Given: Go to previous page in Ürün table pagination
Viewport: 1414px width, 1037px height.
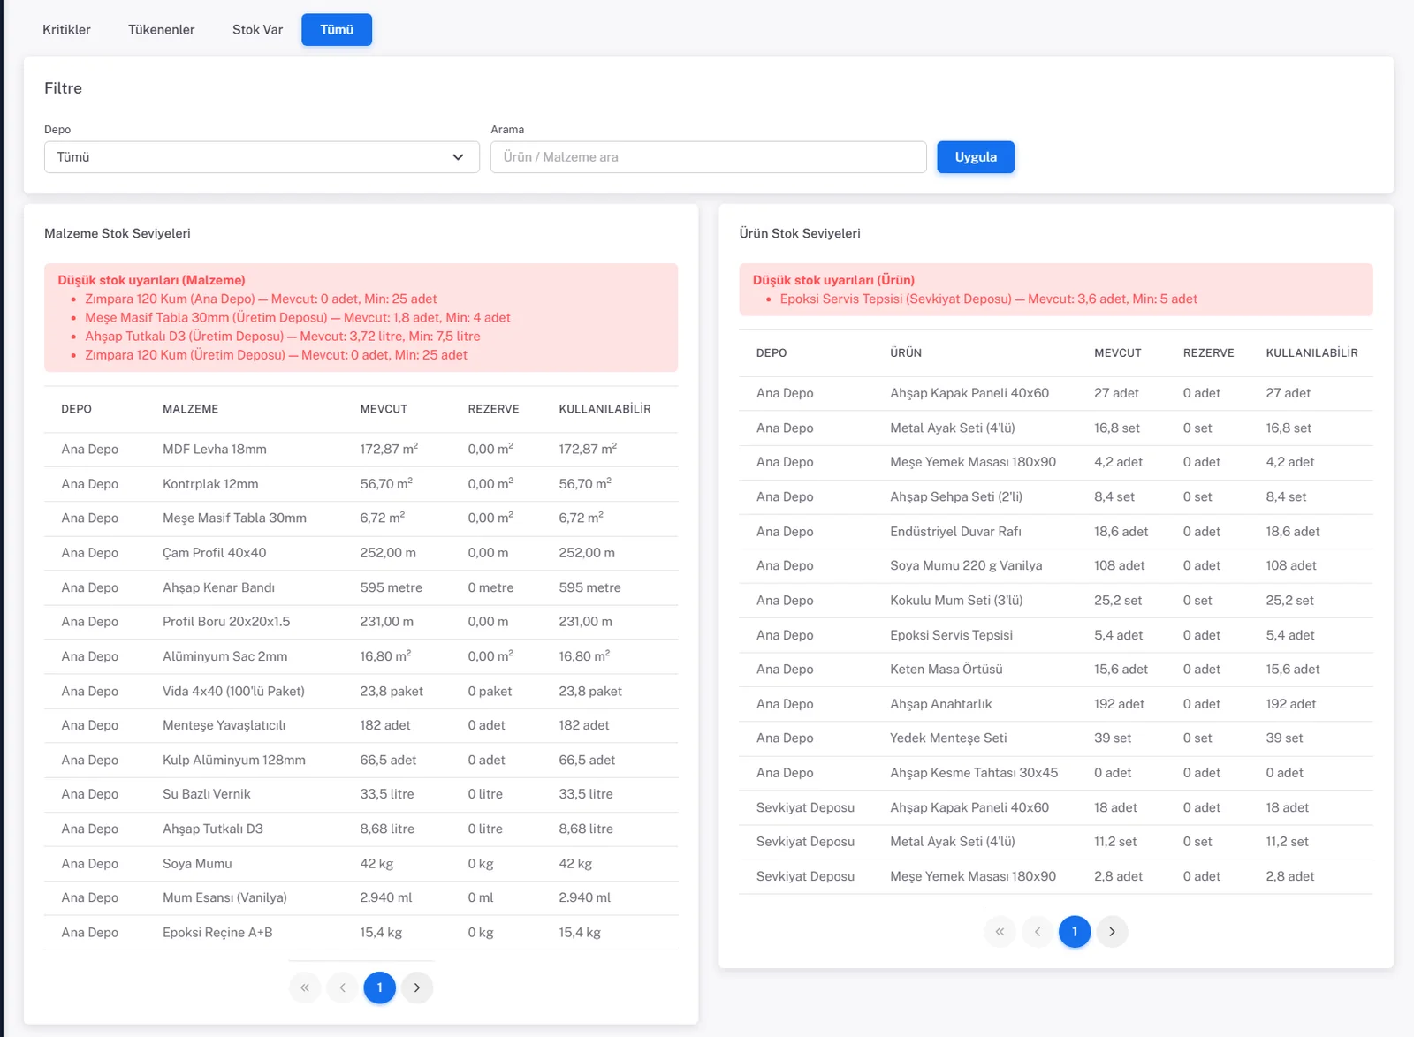Looking at the screenshot, I should [1037, 931].
